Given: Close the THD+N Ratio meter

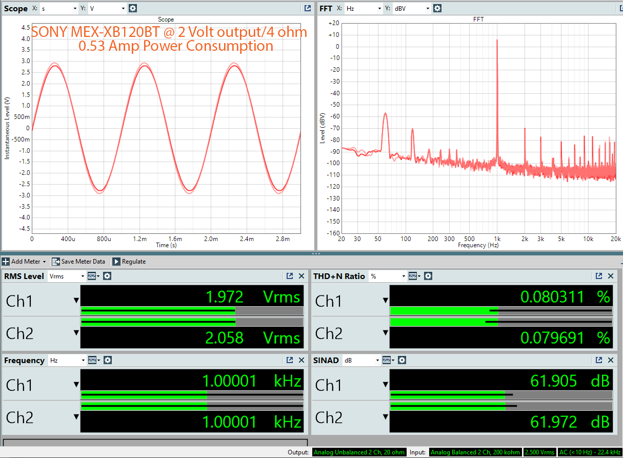Looking at the screenshot, I should (x=611, y=276).
